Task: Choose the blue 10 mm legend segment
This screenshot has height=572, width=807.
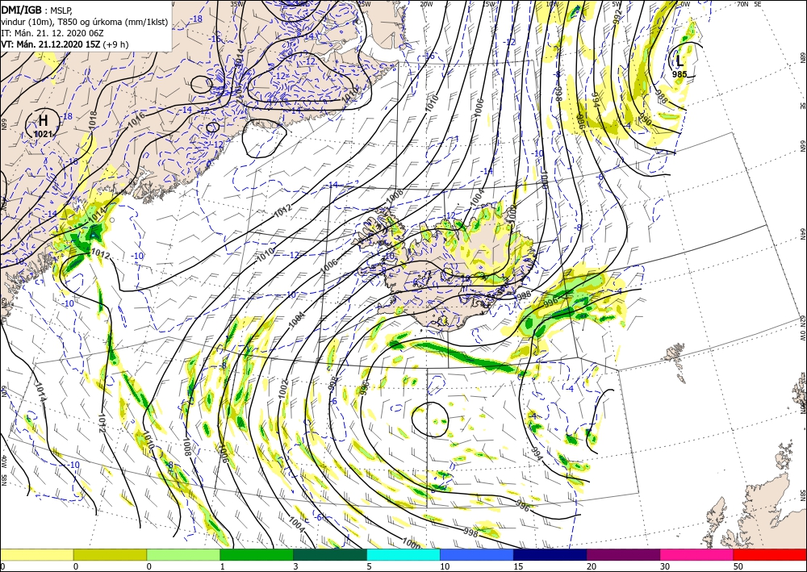Action: (x=477, y=554)
